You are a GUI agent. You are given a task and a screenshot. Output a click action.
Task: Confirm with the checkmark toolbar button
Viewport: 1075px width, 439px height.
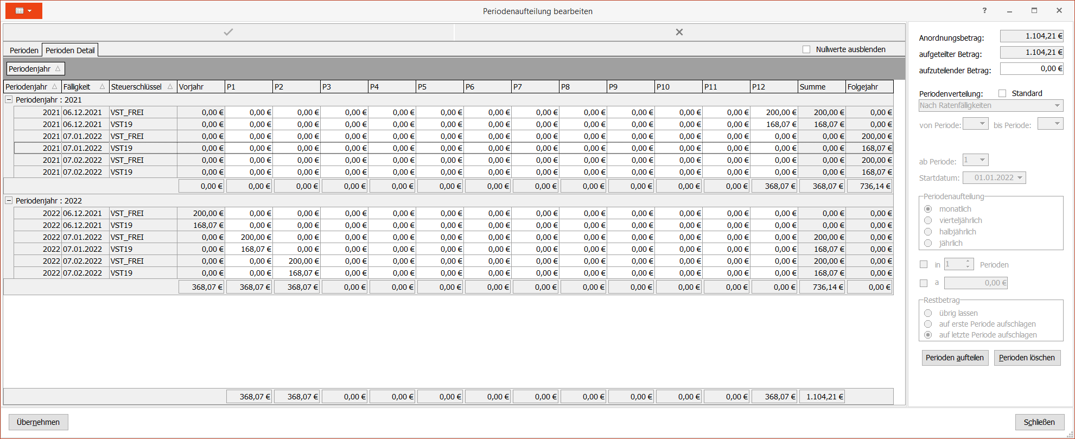(228, 32)
